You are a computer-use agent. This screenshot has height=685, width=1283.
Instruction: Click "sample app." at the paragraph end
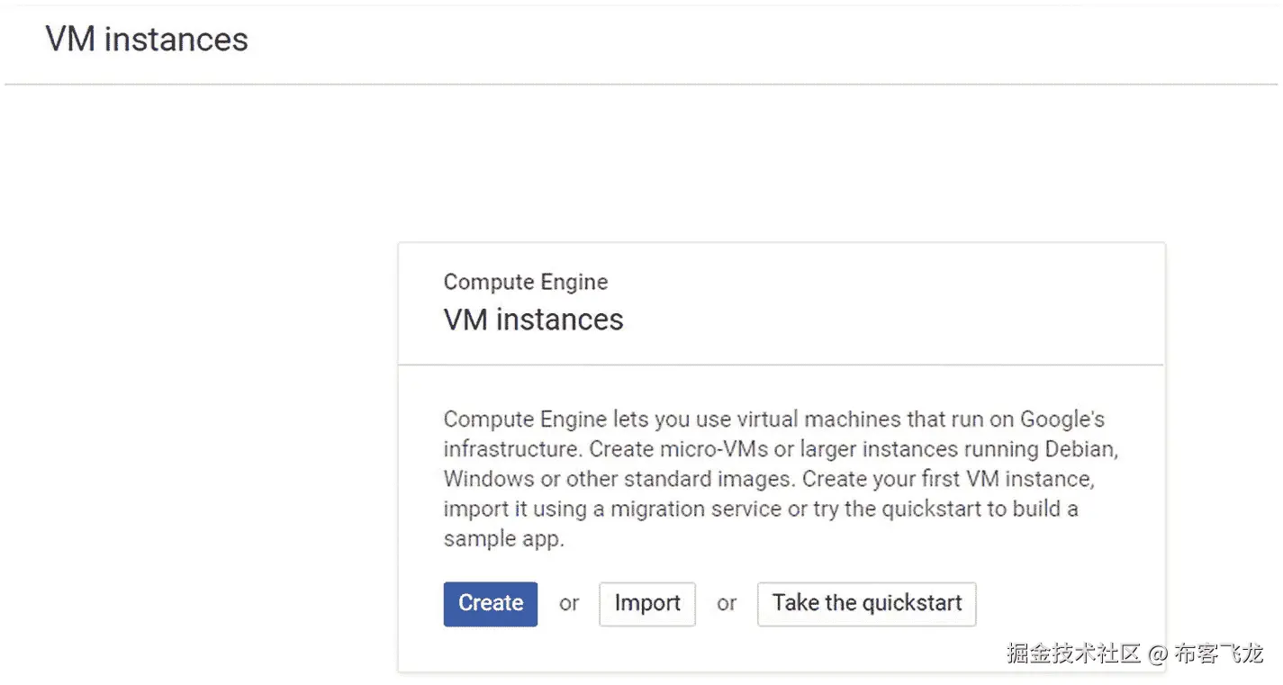[503, 539]
